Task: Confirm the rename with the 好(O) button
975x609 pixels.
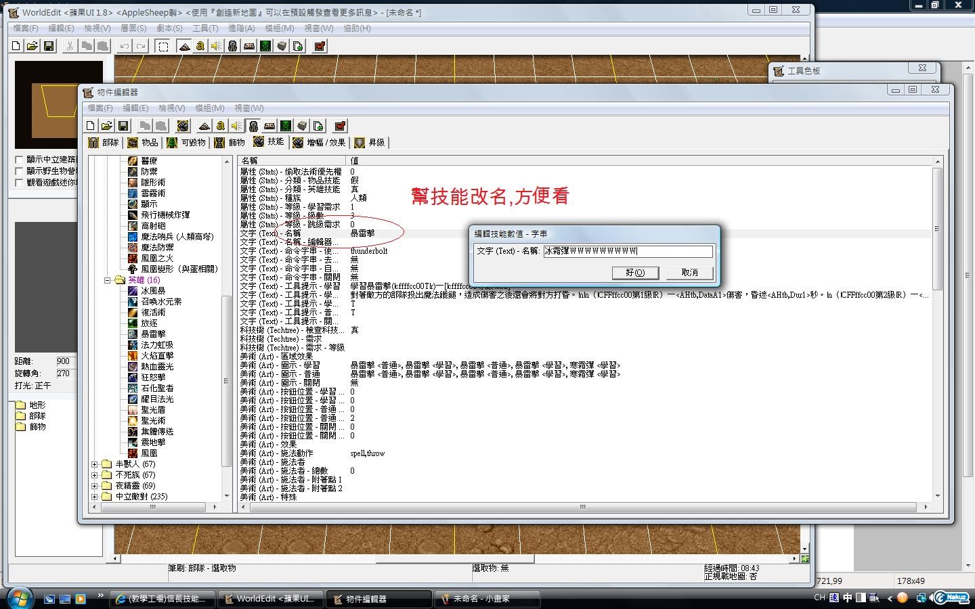Action: [634, 273]
